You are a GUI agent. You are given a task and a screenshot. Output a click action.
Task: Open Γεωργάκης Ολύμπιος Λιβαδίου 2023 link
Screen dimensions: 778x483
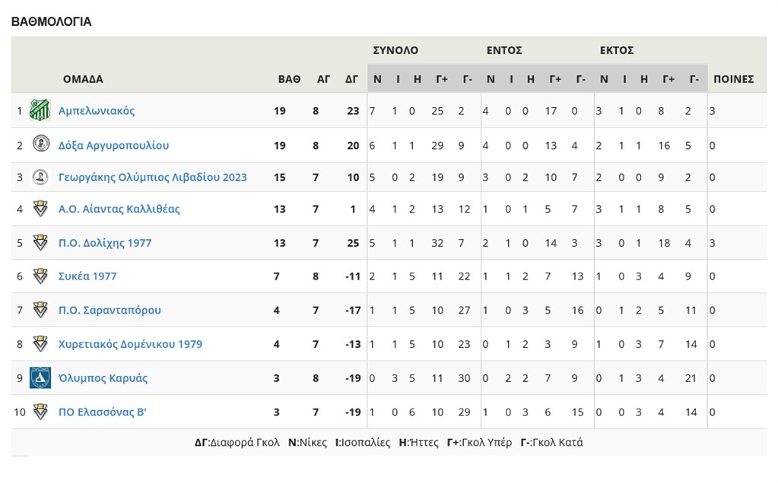pyautogui.click(x=152, y=178)
